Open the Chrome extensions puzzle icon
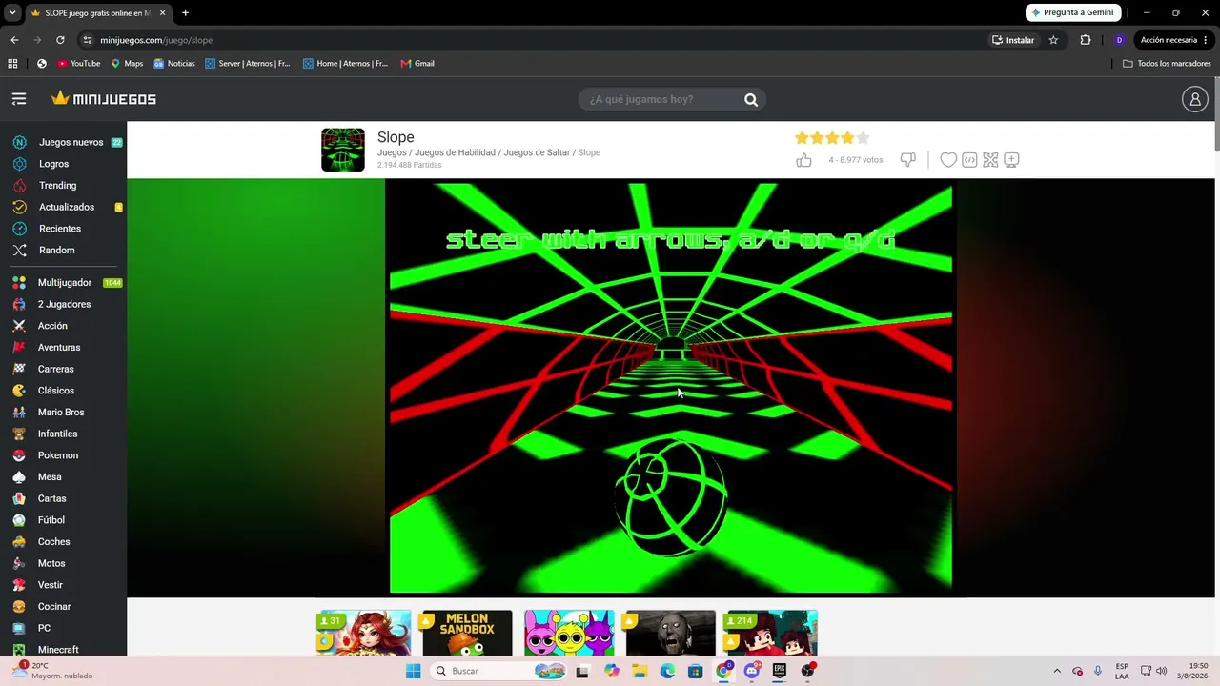 tap(1086, 40)
